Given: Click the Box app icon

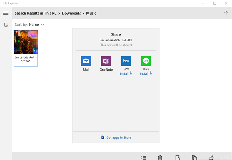Looking at the screenshot, I should pos(126,61).
